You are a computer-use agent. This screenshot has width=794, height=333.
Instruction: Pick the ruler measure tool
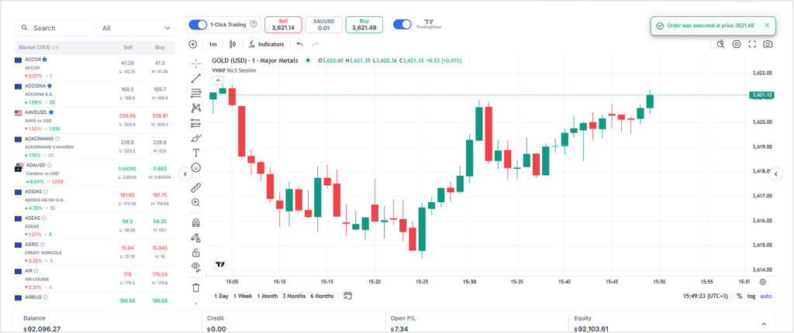(x=195, y=187)
